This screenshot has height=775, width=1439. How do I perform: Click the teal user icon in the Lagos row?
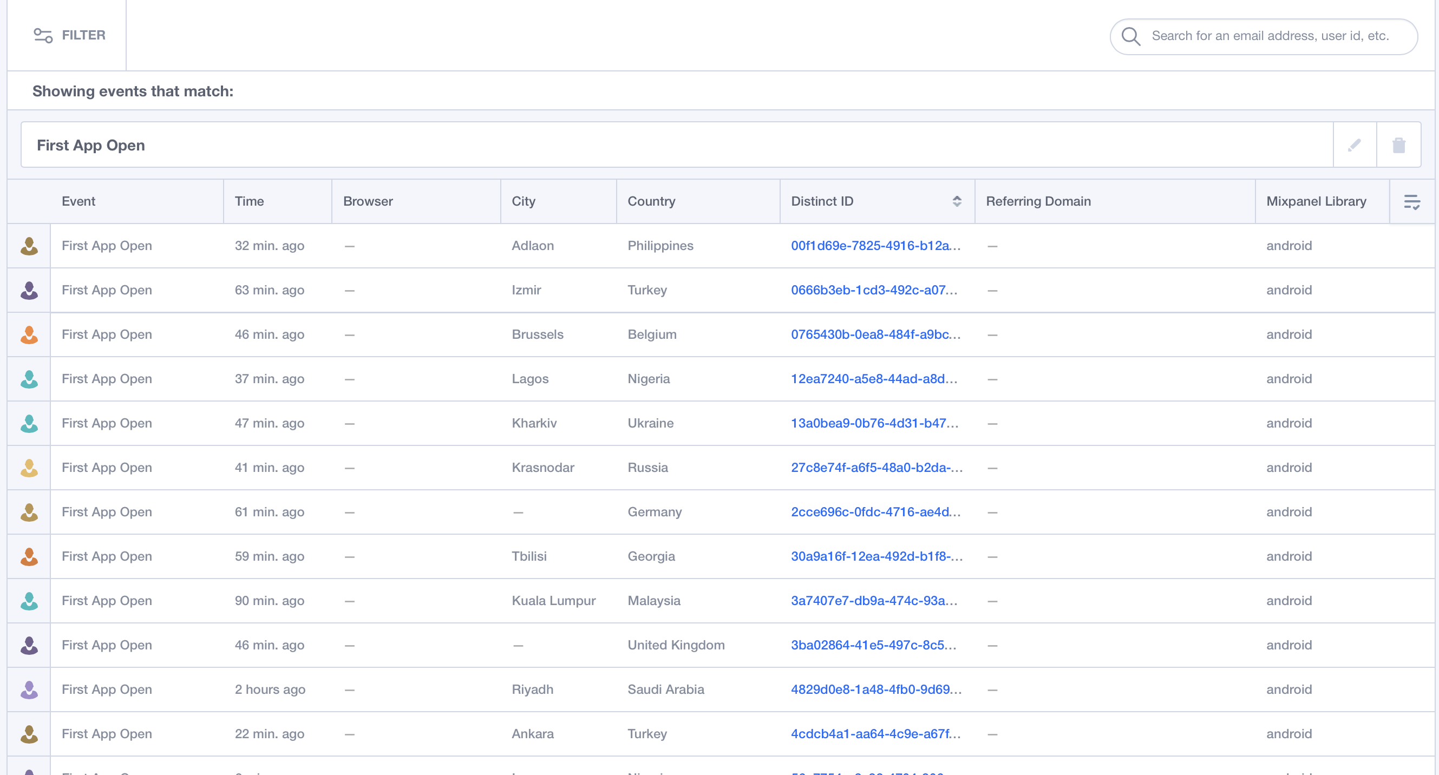29,378
